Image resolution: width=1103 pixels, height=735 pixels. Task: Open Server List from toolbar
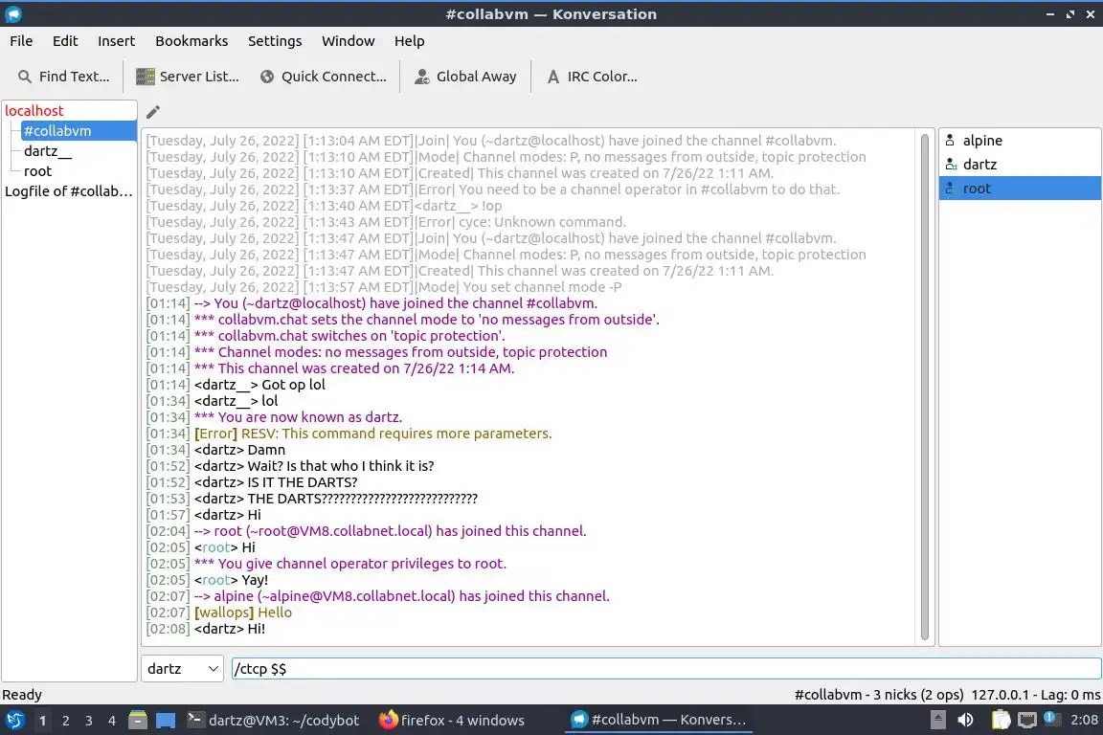tap(187, 77)
